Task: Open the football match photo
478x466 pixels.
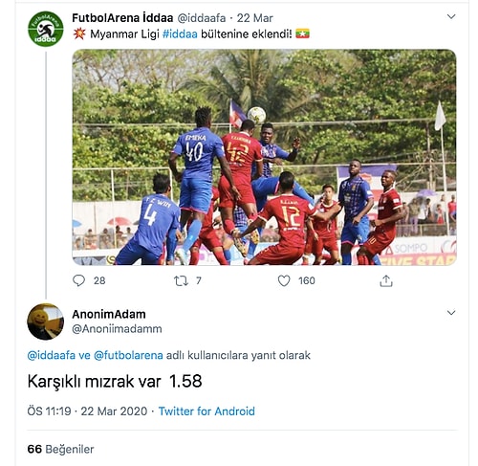Action: point(264,157)
